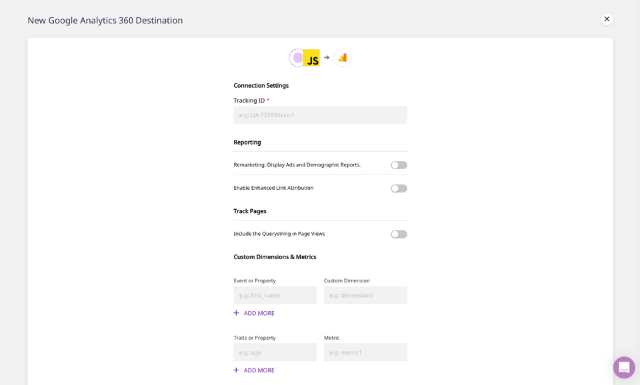This screenshot has height=385, width=640.
Task: Click the JS source icon
Action: (x=311, y=58)
